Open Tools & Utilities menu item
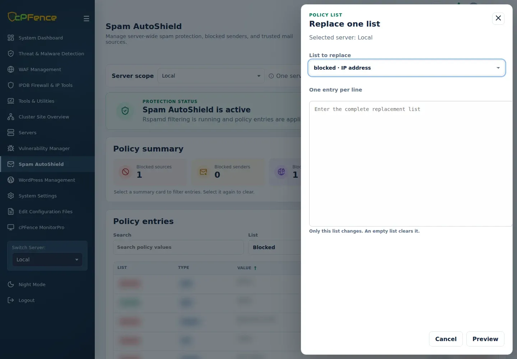 47,101
